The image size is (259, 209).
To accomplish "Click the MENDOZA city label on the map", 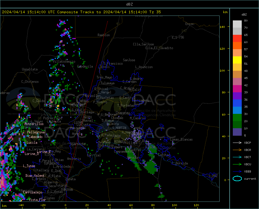I will [77, 105].
